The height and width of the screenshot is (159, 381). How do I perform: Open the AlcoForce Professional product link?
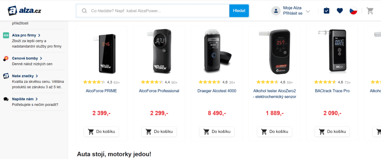[159, 91]
